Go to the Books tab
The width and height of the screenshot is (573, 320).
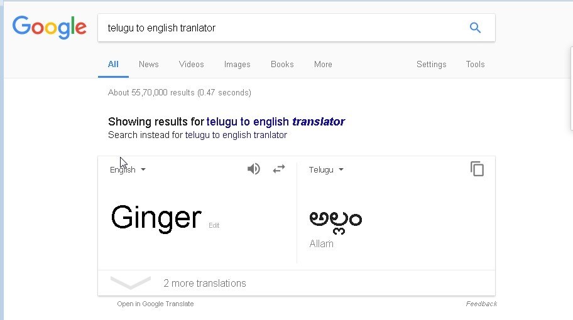coord(282,64)
